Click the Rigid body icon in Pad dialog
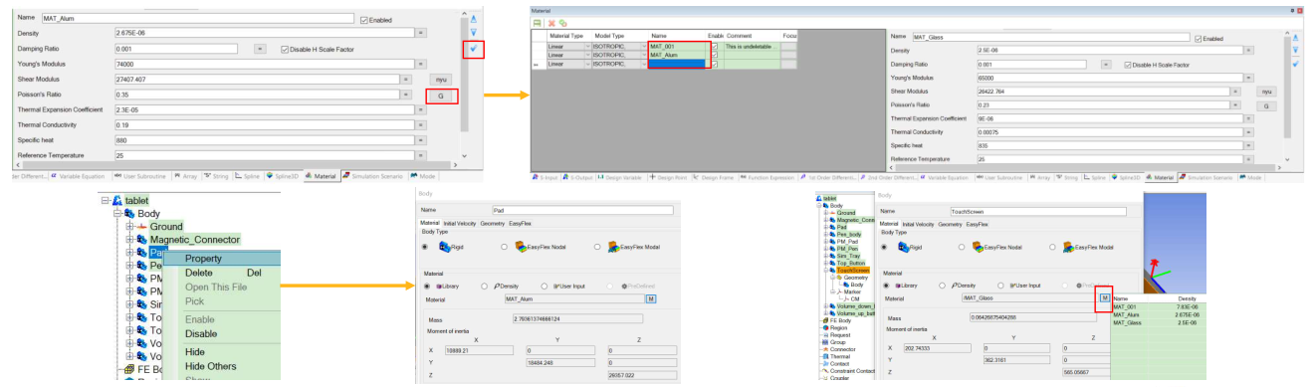 pos(445,246)
